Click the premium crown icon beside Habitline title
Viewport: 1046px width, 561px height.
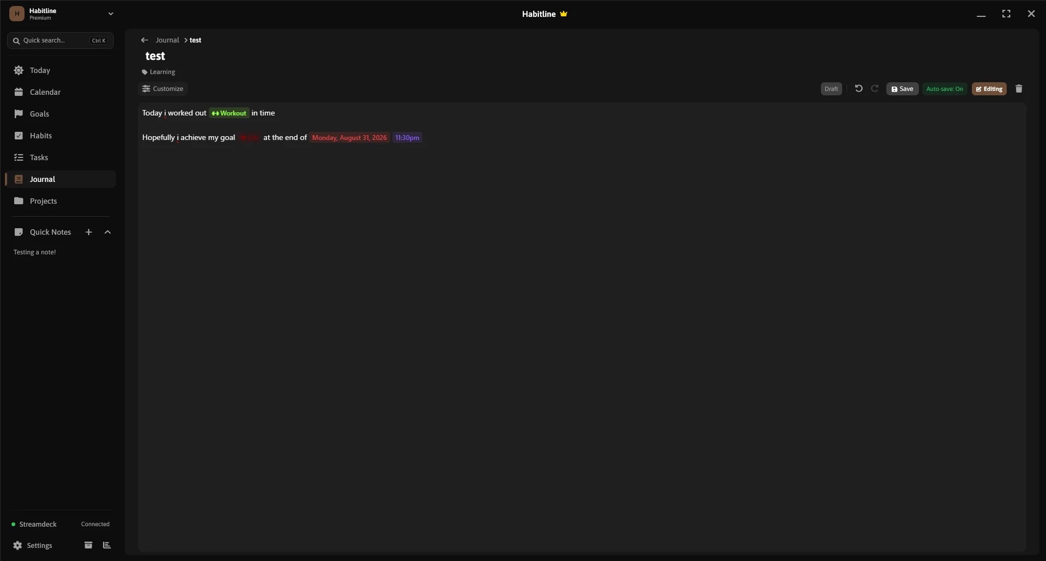click(564, 14)
